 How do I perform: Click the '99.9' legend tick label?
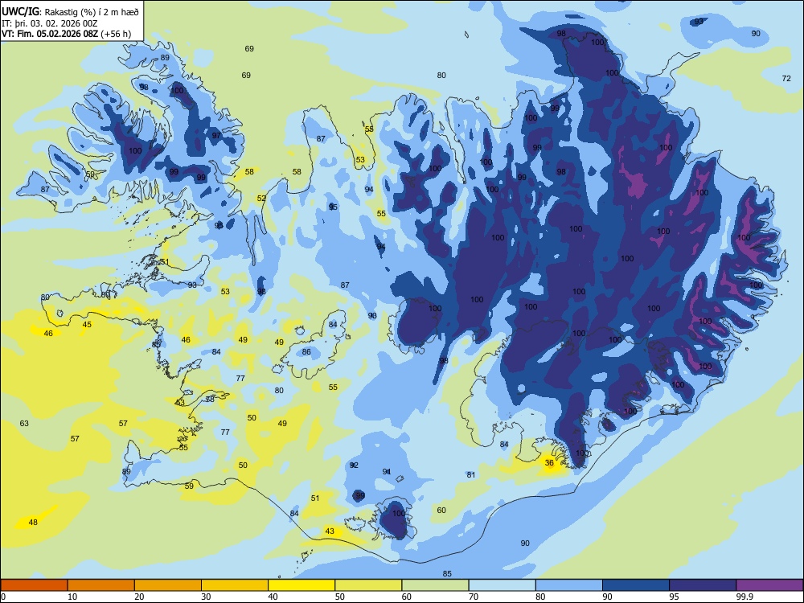click(744, 597)
